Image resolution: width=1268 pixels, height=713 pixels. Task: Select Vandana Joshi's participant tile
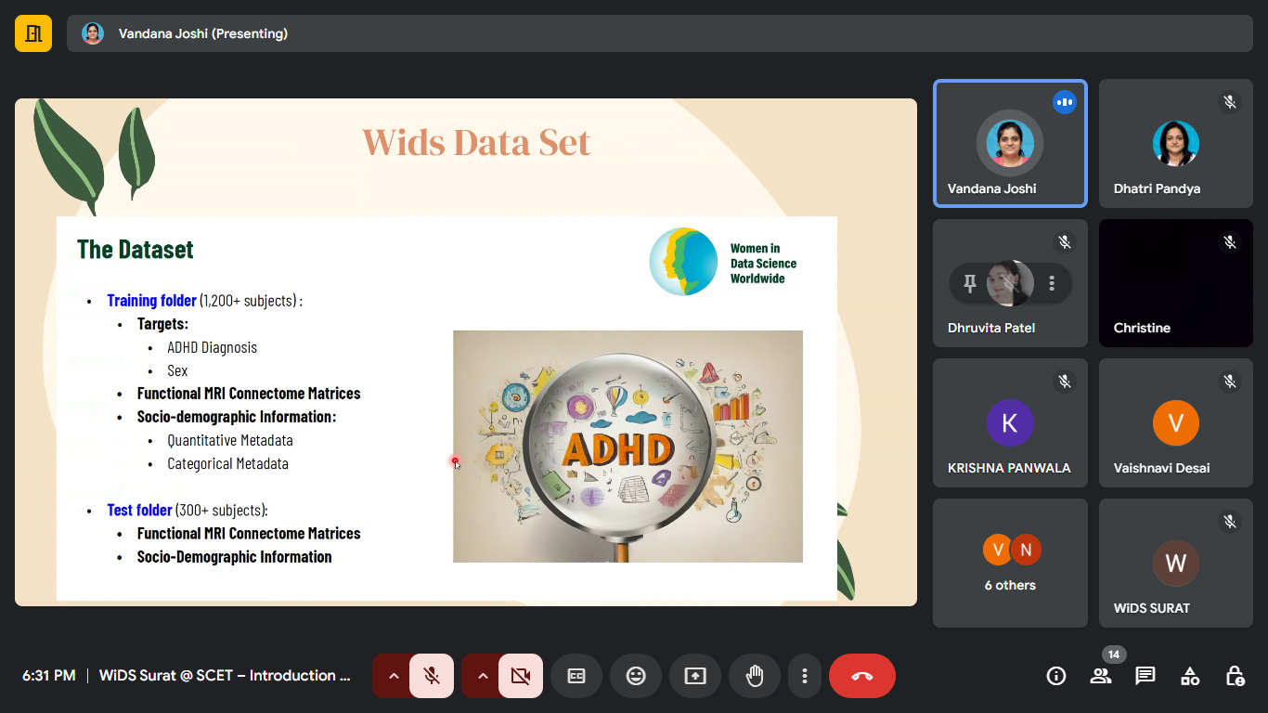[1010, 143]
